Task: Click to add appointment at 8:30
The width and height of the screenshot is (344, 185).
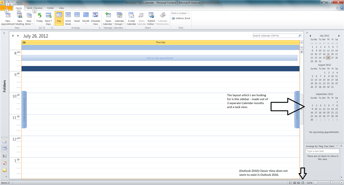Action: [160, 58]
